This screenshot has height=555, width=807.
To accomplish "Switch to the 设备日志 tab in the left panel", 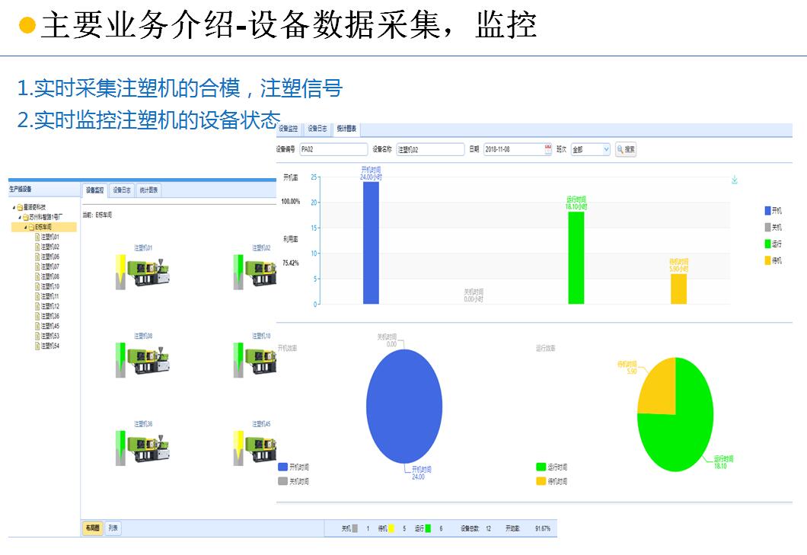I will [121, 190].
